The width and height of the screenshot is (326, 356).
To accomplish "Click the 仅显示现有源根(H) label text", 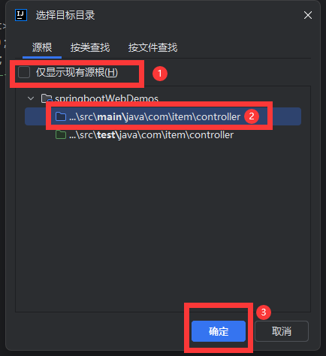I will (x=77, y=73).
